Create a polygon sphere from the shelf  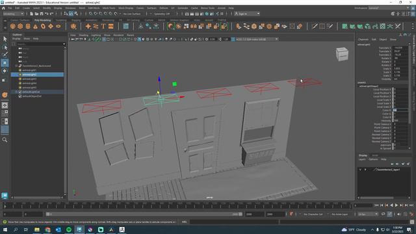13,26
